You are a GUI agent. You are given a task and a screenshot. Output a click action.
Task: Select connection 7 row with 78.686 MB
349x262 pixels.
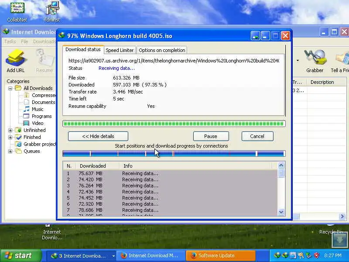170,210
